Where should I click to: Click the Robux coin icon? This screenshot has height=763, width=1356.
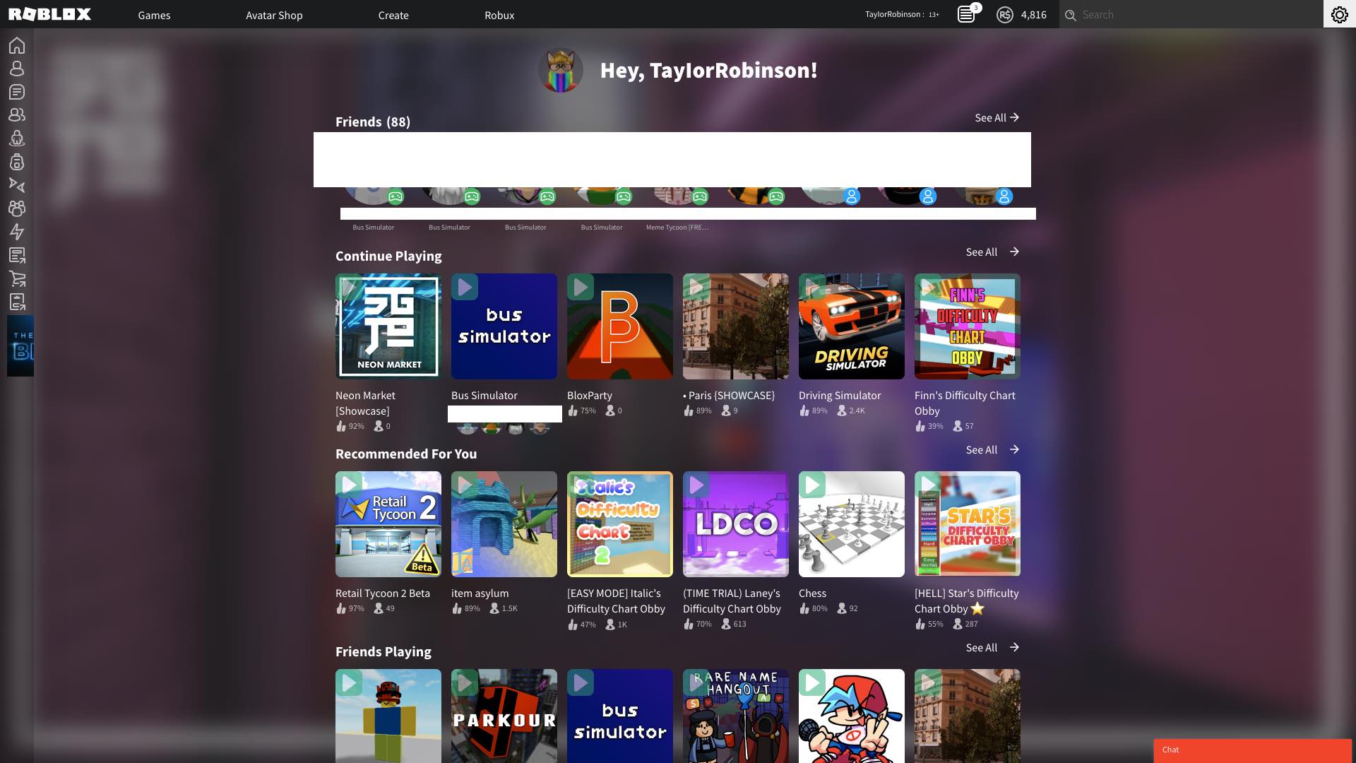pyautogui.click(x=1005, y=14)
